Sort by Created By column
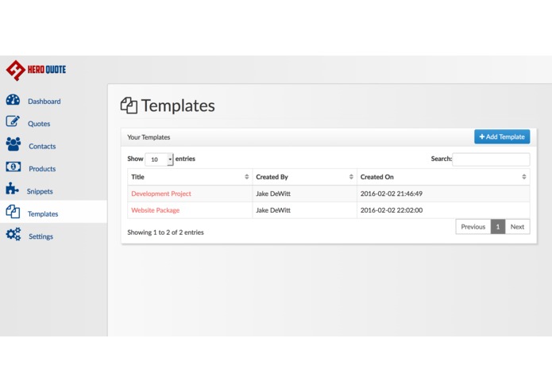This screenshot has width=552, height=392. point(304,177)
